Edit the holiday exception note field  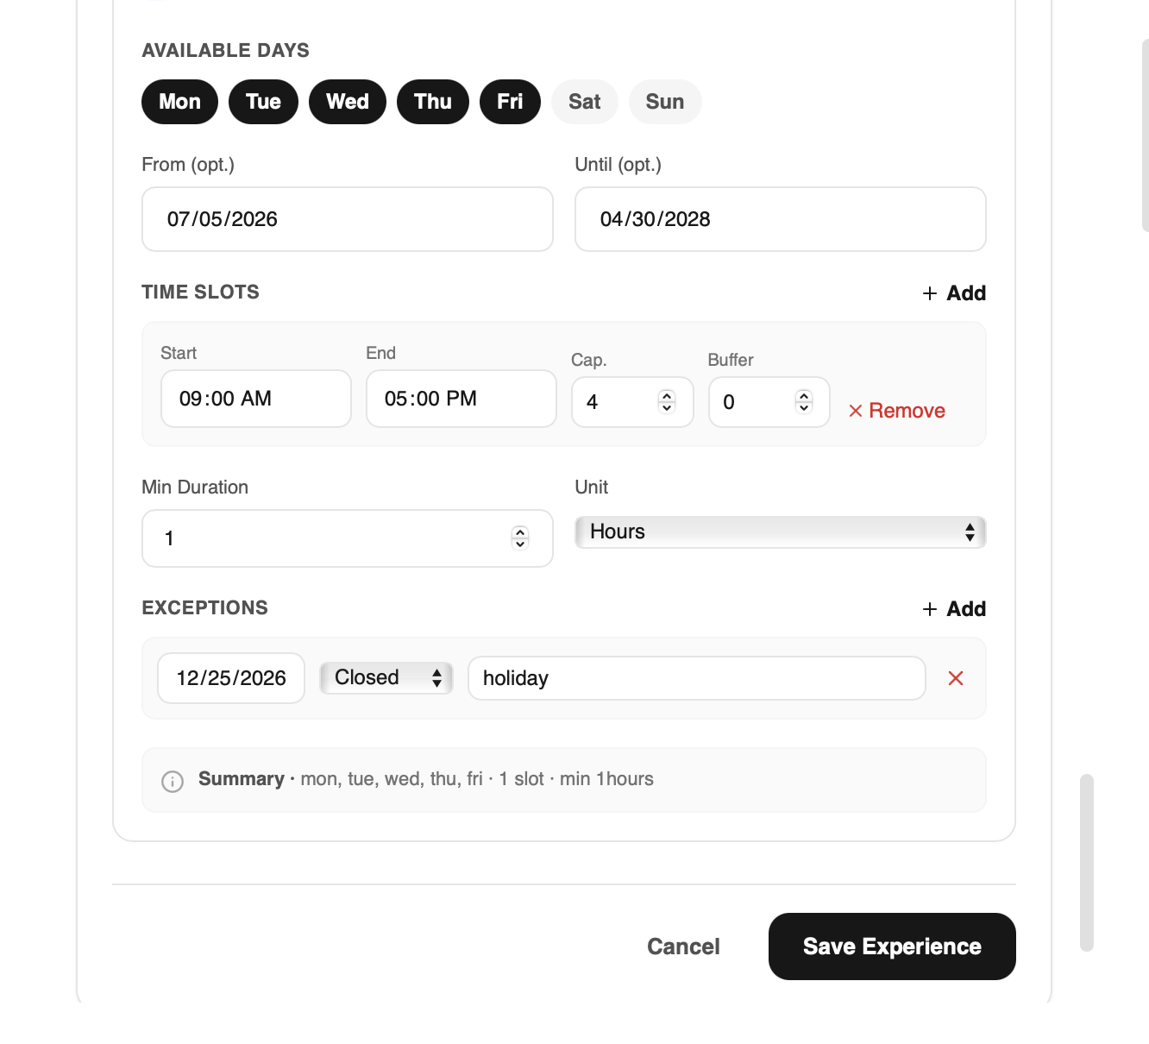click(x=697, y=678)
